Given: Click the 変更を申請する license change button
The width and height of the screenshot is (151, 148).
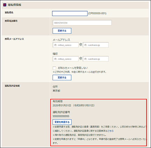Looking at the screenshot, I should pyautogui.click(x=62, y=122).
